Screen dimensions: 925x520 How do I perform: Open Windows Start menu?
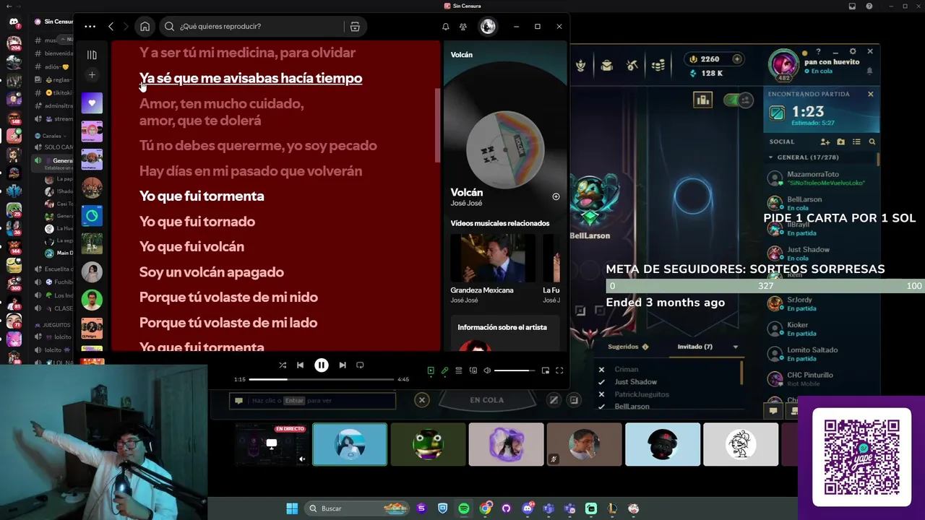[x=292, y=508]
